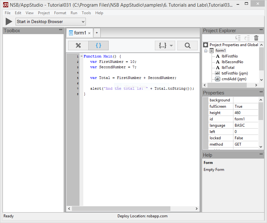This screenshot has width=267, height=223.
Task: Click the code editor horizontal scrollbar thumb
Action: tap(121, 208)
